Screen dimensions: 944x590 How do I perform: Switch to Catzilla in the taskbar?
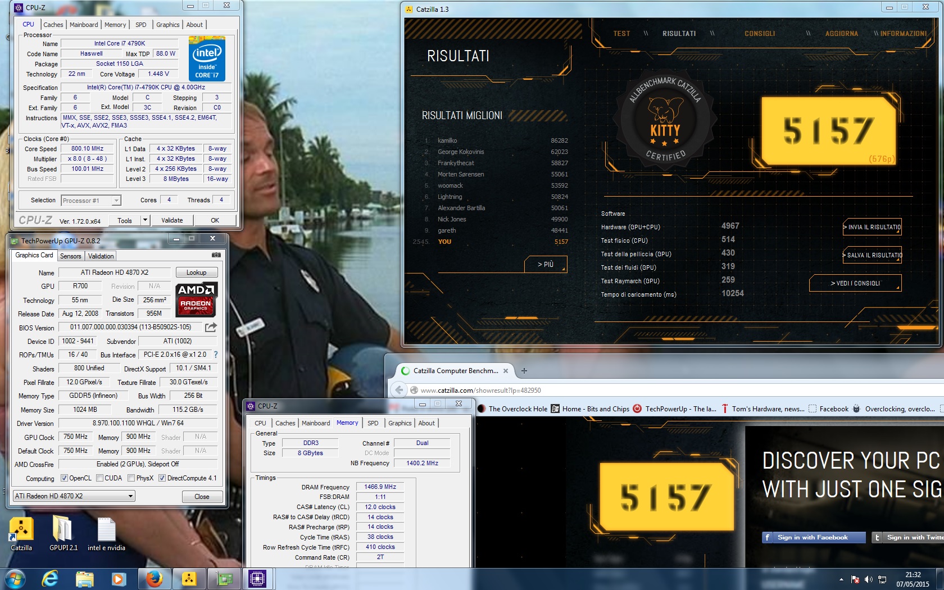(x=189, y=579)
